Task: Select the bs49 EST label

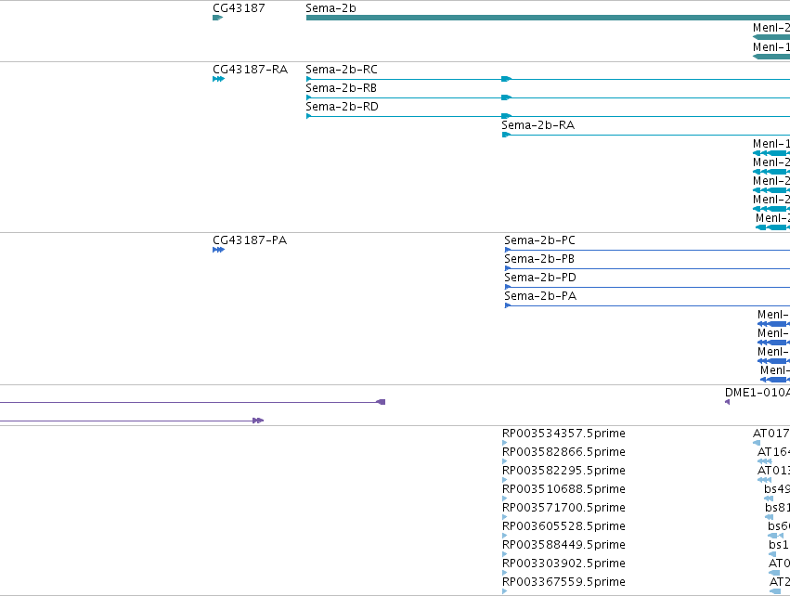Action: 777,489
